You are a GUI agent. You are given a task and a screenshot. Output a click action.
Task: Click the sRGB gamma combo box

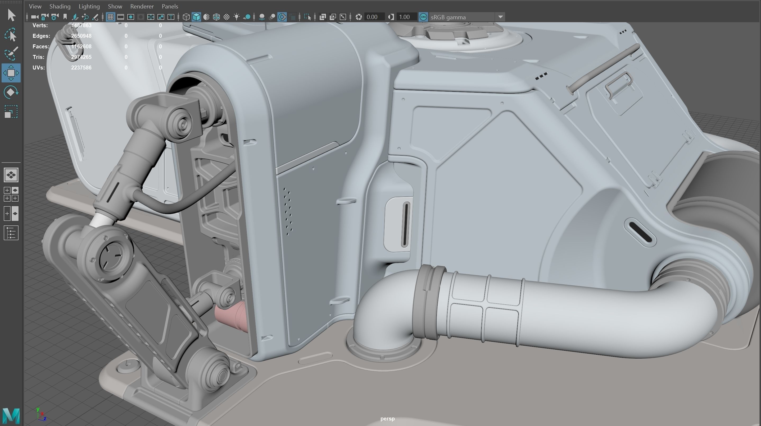(x=467, y=17)
